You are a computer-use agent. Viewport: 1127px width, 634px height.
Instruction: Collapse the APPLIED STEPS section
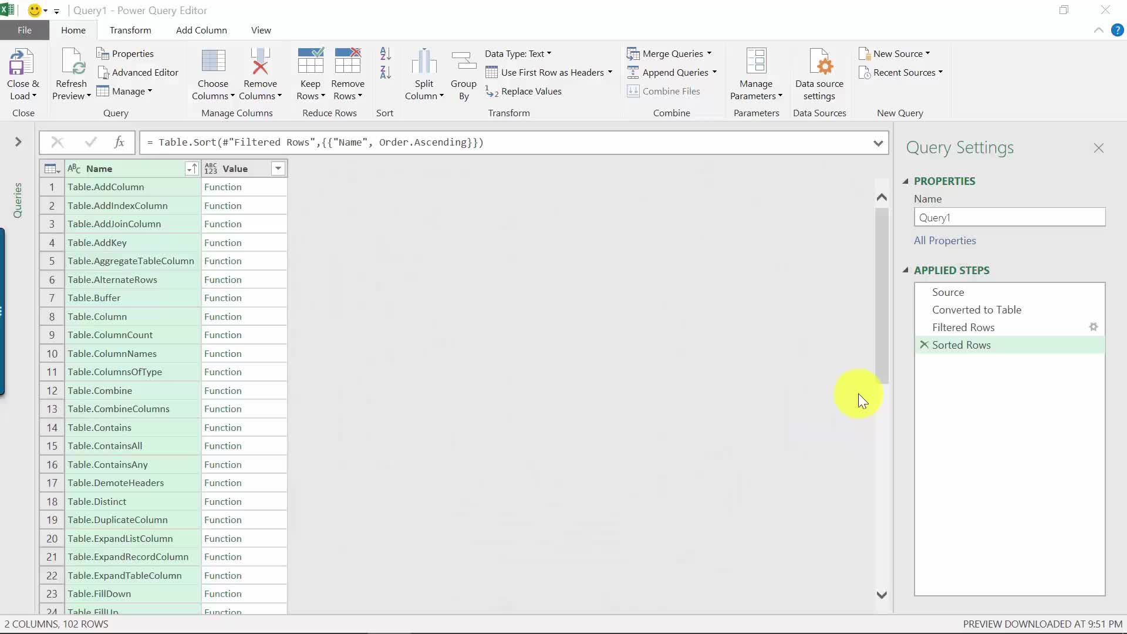tap(906, 271)
